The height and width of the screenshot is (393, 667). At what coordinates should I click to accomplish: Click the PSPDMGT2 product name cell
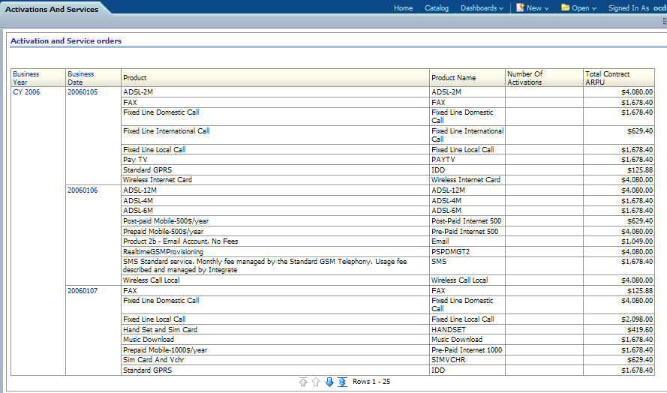[467, 251]
